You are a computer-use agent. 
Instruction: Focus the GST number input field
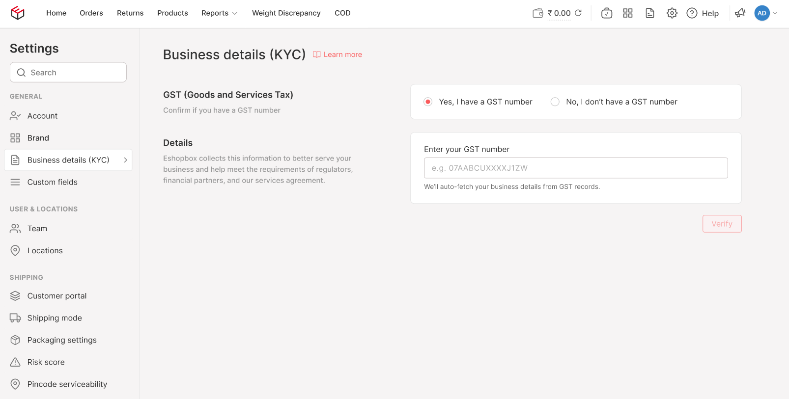pos(575,168)
